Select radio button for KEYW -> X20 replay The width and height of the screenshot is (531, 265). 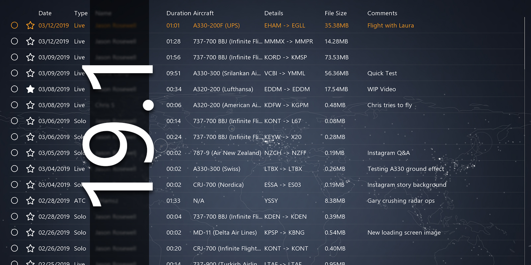[14, 136]
